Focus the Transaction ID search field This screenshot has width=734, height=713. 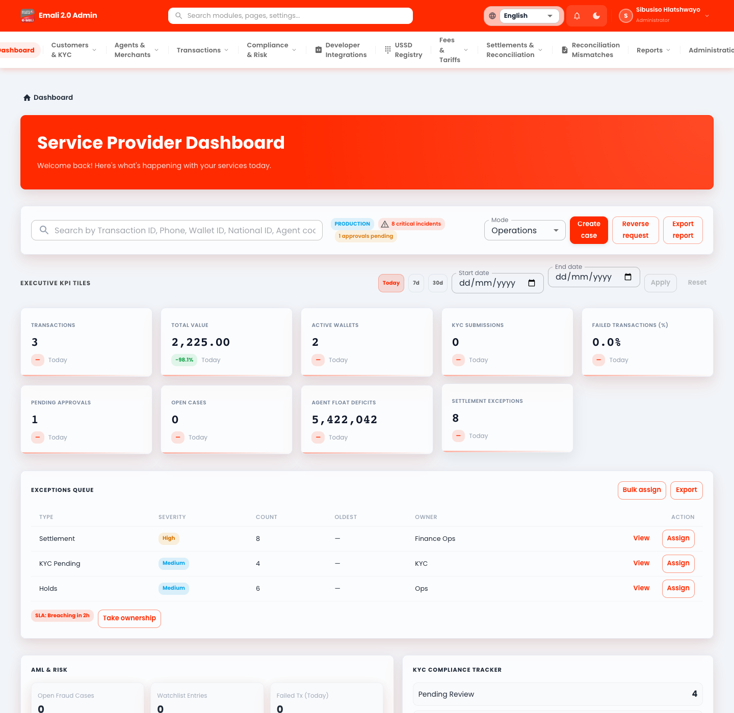point(177,230)
